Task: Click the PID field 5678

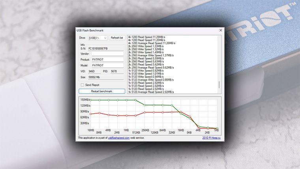Action: tap(117, 71)
